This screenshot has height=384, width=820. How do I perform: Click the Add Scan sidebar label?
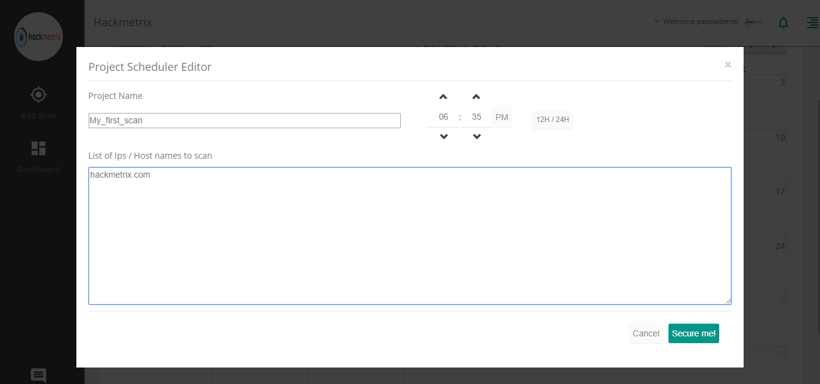(38, 115)
